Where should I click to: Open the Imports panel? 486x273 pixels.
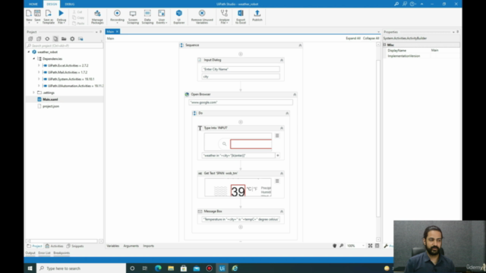(x=149, y=246)
